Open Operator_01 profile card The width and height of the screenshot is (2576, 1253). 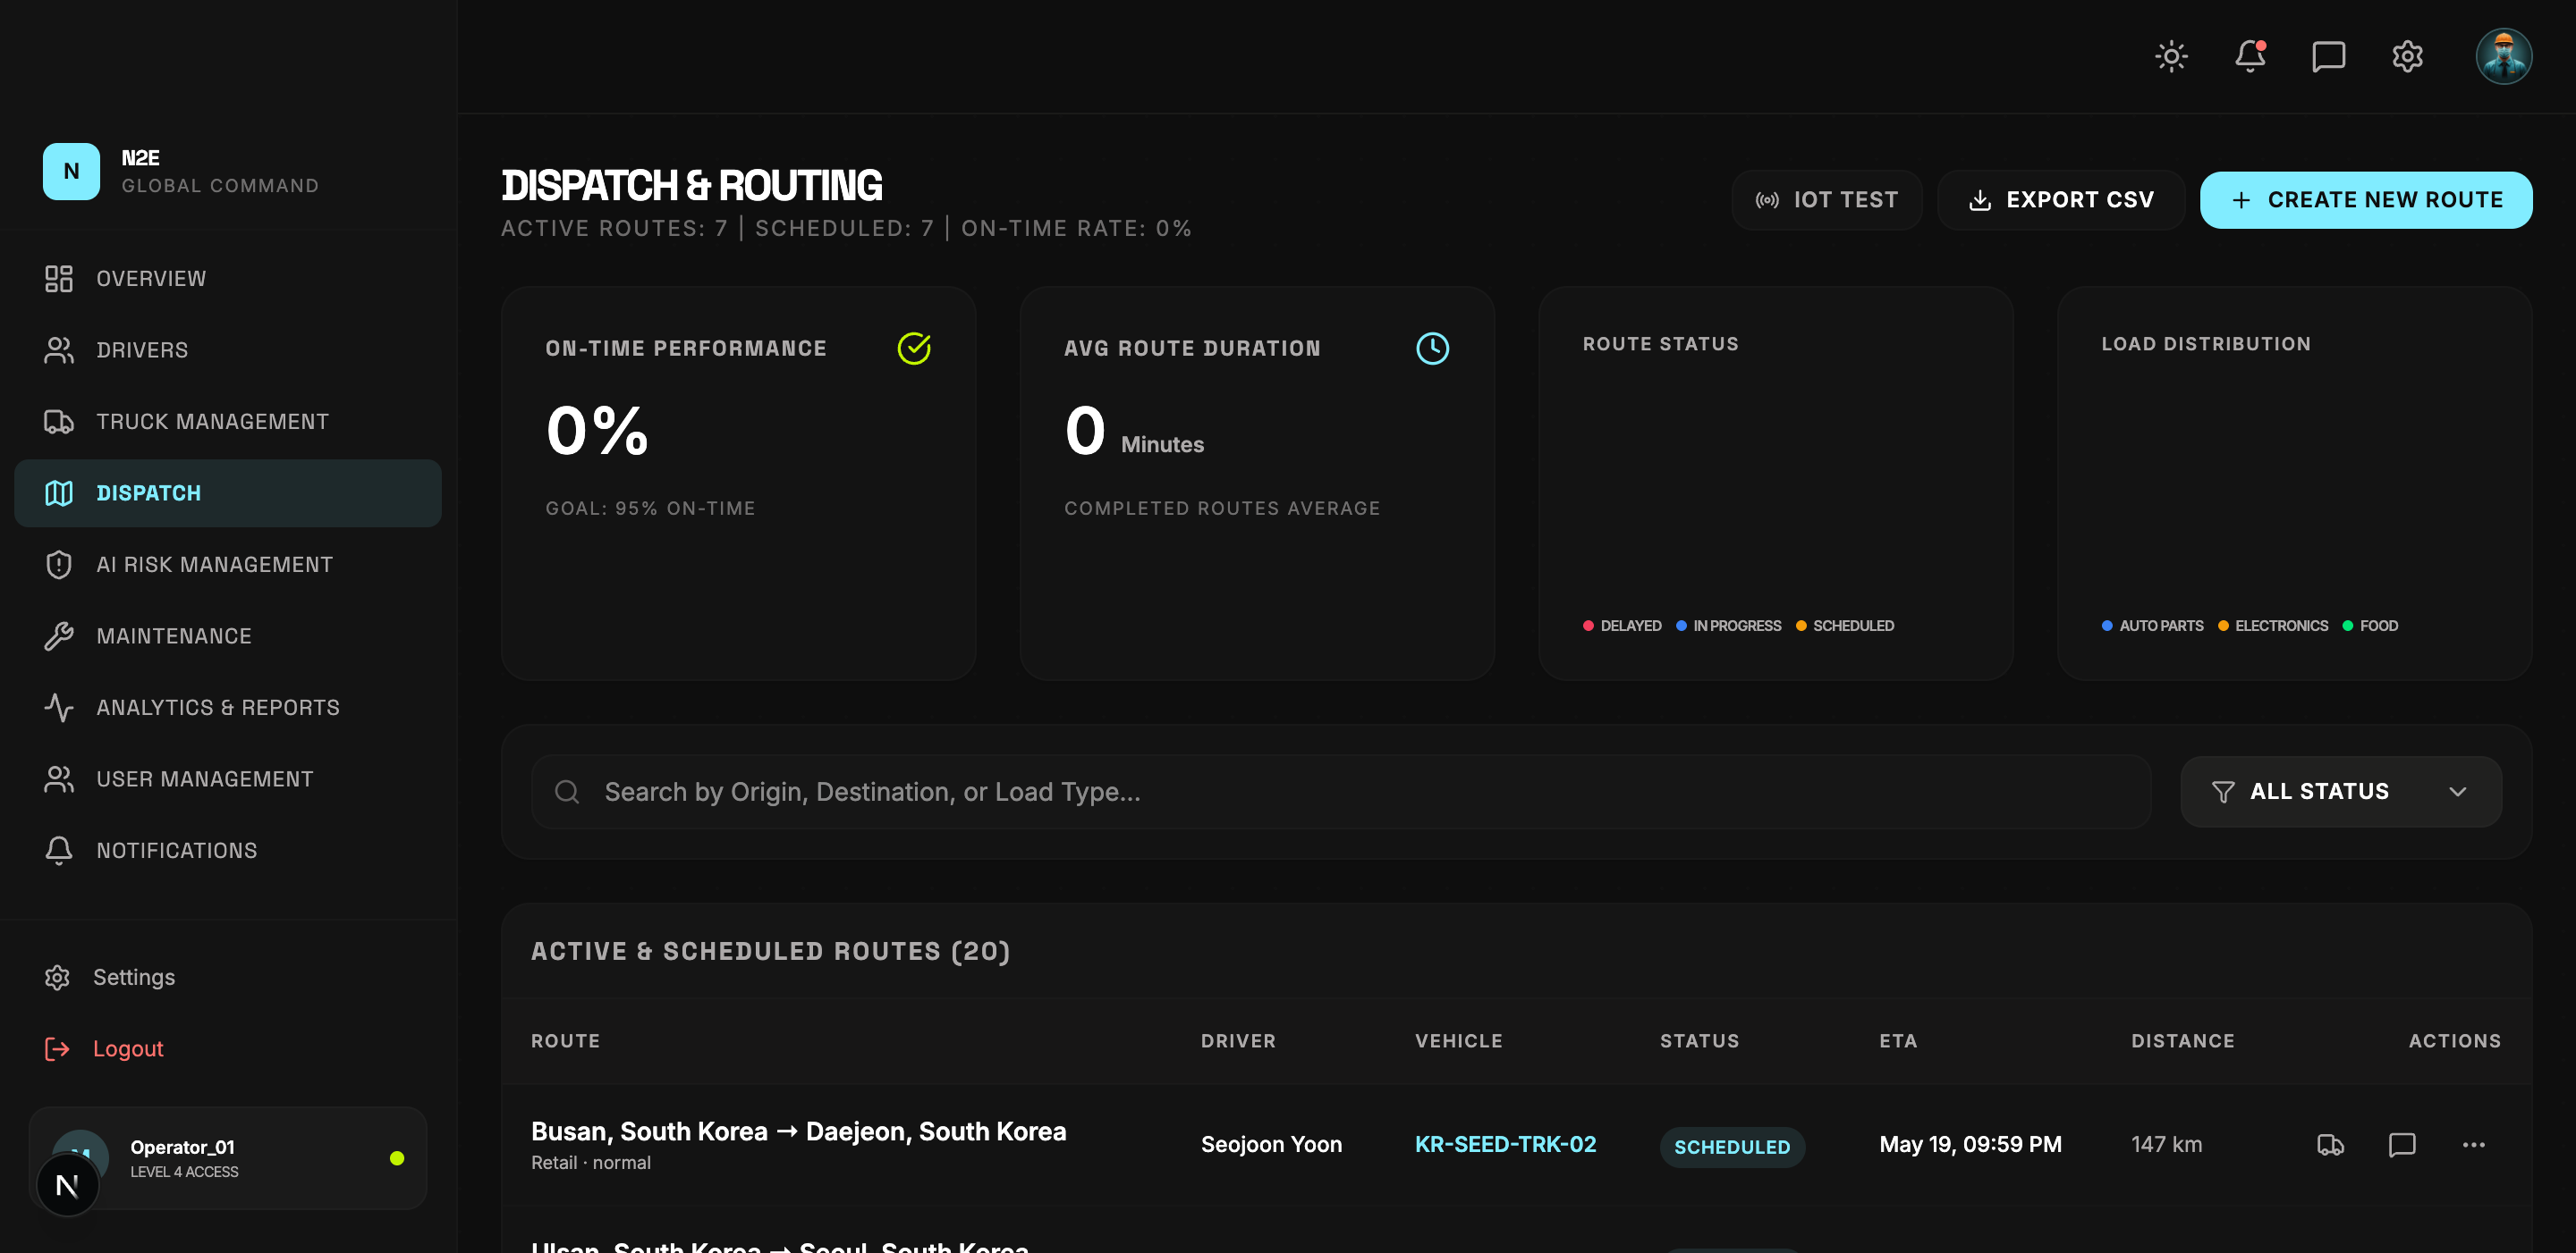228,1158
